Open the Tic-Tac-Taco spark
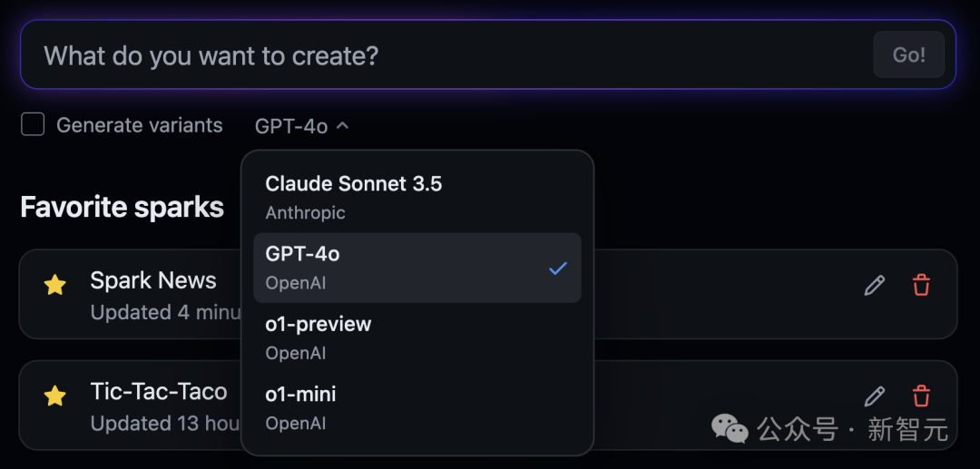The width and height of the screenshot is (980, 469). 159,392
